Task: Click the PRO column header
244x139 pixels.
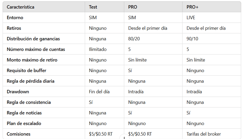Action: pyautogui.click(x=133, y=7)
